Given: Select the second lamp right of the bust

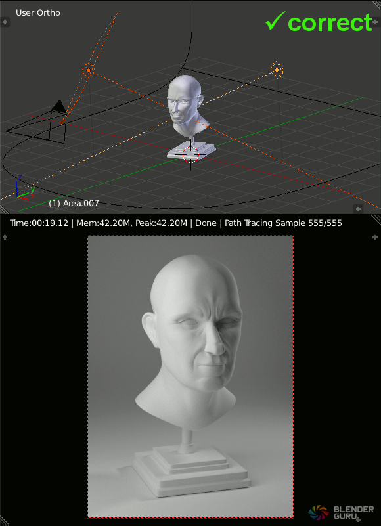Looking at the screenshot, I should click(277, 70).
